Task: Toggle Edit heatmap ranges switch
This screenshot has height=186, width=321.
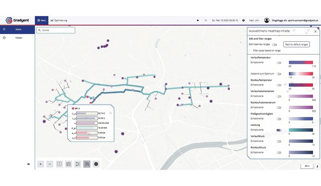Action: pos(275,44)
